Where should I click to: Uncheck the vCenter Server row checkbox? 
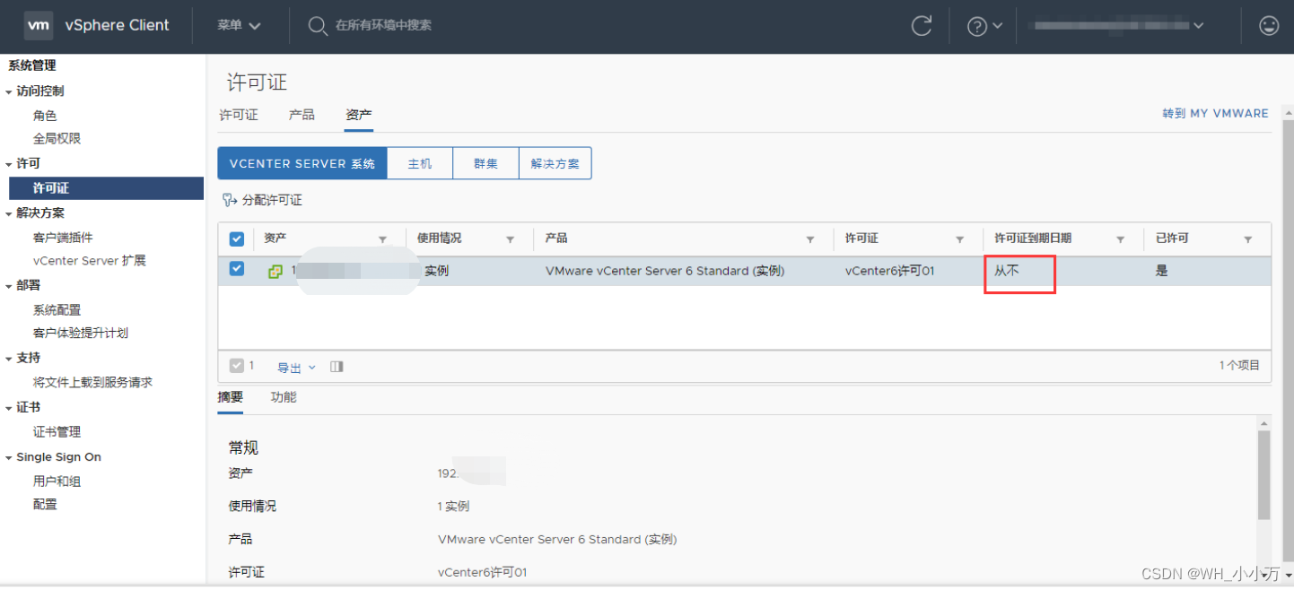coord(237,269)
